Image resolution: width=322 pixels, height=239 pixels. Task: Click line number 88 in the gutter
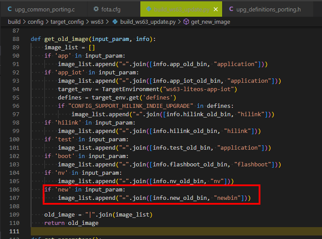(16, 39)
